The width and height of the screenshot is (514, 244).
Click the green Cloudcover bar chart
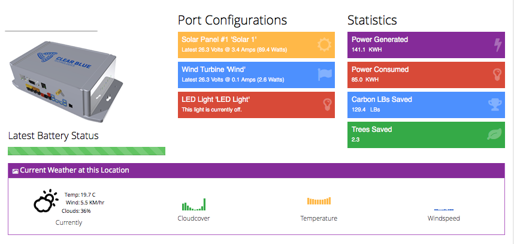(193, 205)
